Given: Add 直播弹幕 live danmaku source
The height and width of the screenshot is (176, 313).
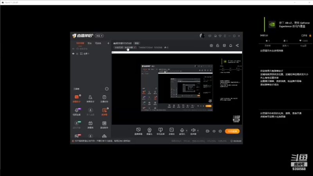Looking at the screenshot, I should [139, 131].
